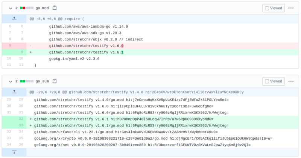This screenshot has height=158, width=301.
Task: Click the golang.org/x/net go.sum line
Action: [150, 145]
